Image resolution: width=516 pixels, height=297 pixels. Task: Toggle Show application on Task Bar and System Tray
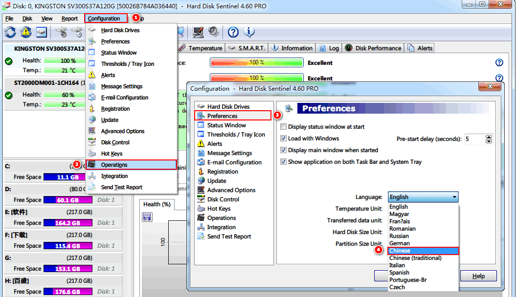tap(284, 162)
